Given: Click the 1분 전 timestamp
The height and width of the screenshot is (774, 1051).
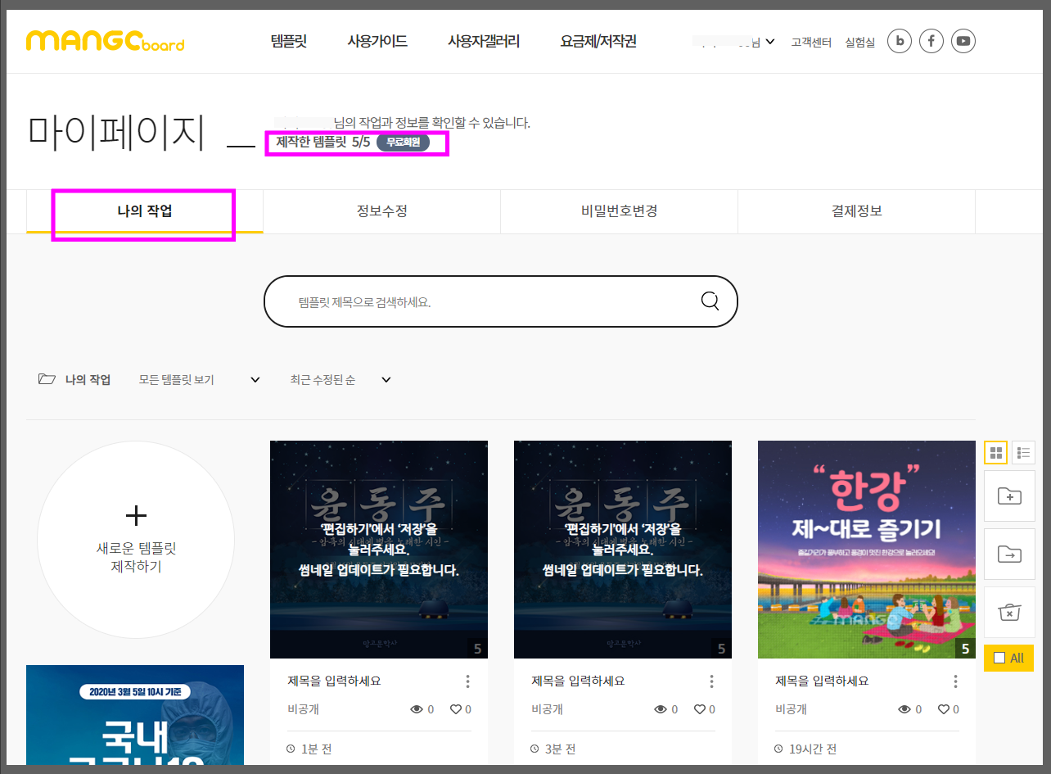Looking at the screenshot, I should [x=316, y=749].
